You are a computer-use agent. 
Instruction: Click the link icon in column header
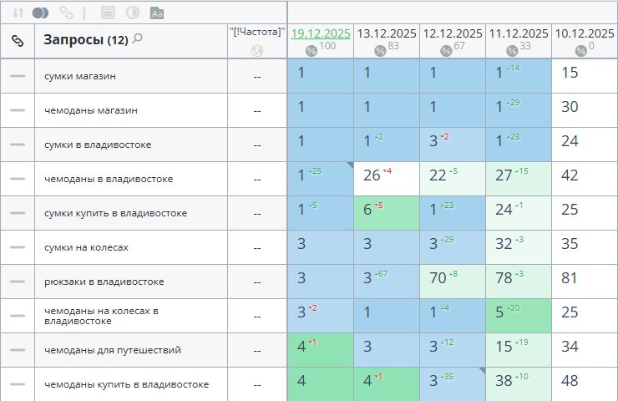click(x=17, y=40)
